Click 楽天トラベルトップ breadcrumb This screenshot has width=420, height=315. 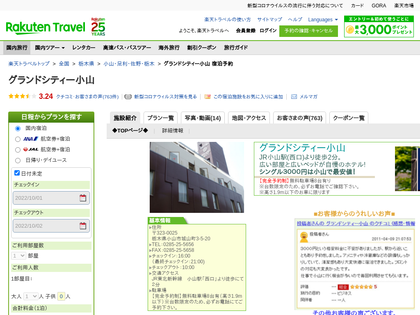tap(29, 64)
